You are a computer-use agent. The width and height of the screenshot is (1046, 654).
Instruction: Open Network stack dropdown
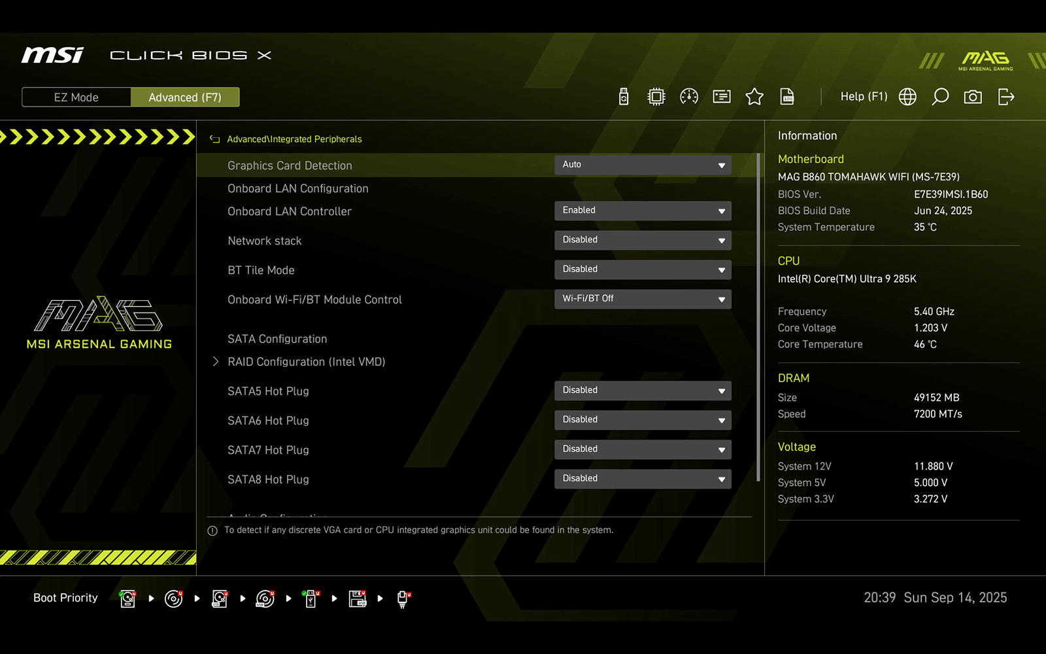coord(643,240)
